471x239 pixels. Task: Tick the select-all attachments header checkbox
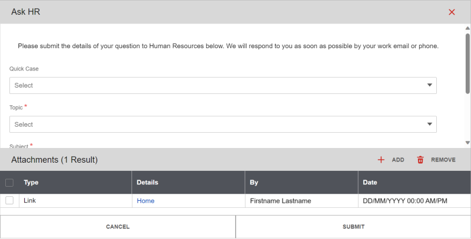[x=9, y=183]
